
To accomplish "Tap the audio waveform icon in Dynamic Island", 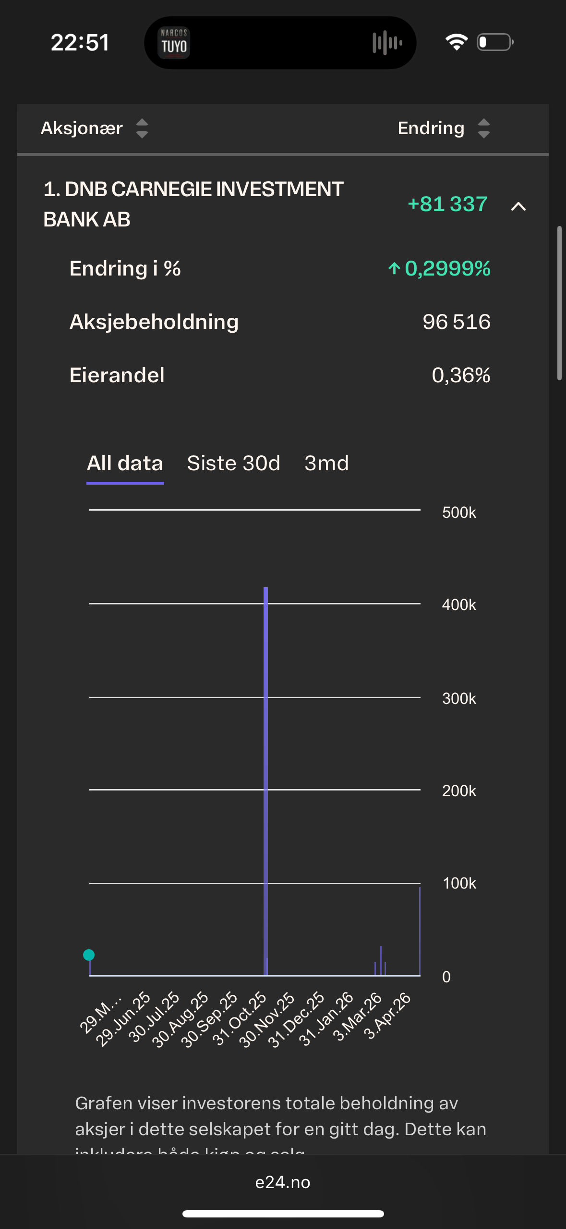I will click(387, 43).
